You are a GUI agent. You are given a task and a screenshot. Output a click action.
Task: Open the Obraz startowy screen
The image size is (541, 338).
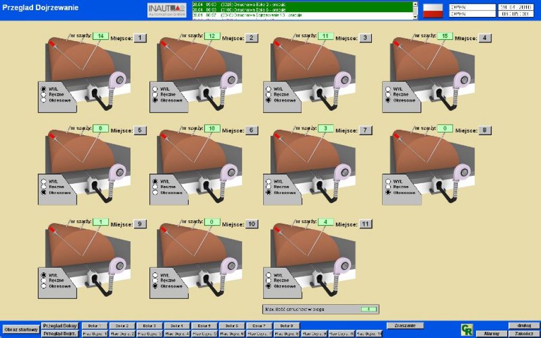(x=21, y=330)
